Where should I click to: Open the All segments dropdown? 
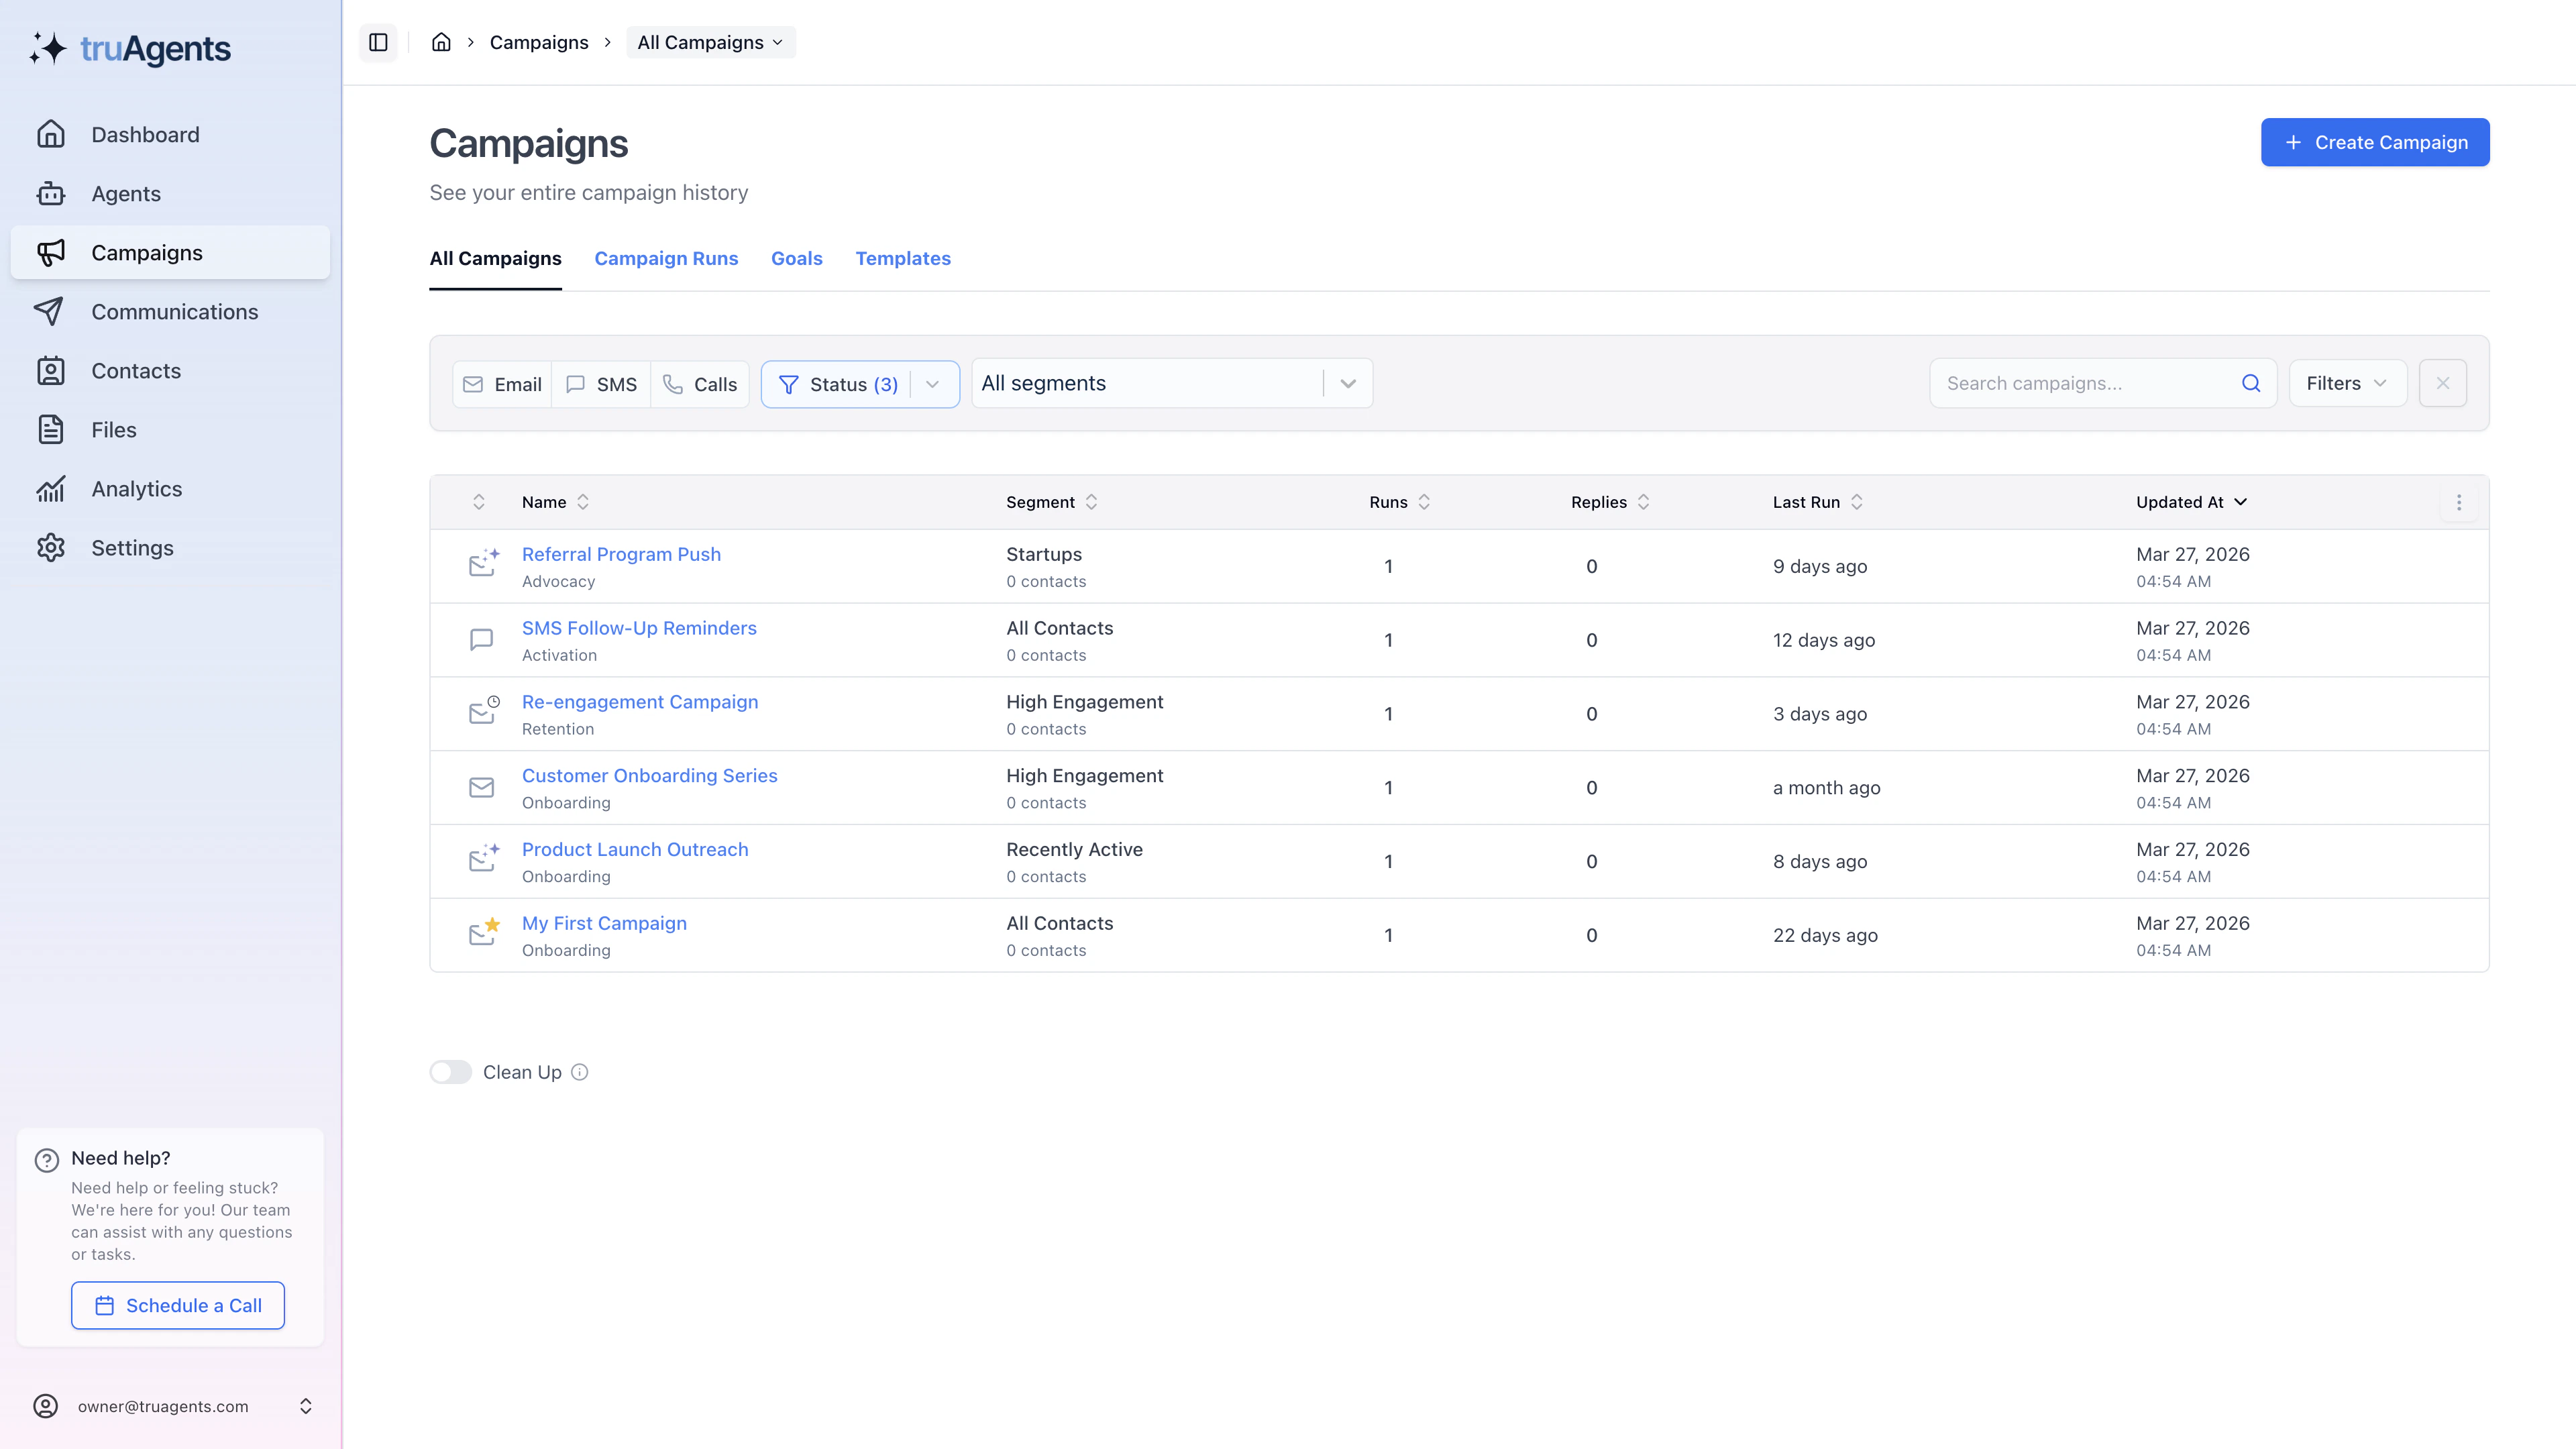click(1348, 383)
